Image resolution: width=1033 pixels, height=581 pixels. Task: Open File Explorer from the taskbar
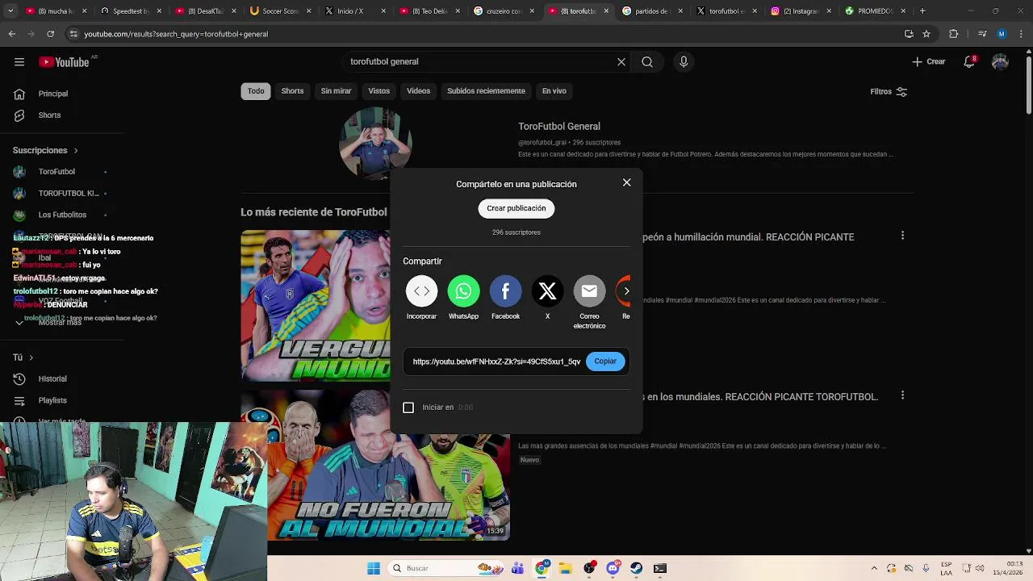tap(565, 568)
